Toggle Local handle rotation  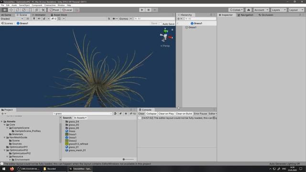click(67, 10)
